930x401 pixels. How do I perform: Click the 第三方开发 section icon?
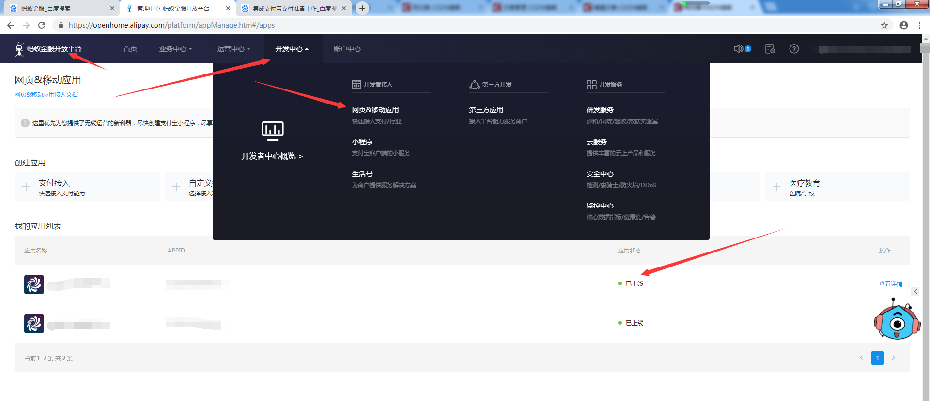(474, 85)
